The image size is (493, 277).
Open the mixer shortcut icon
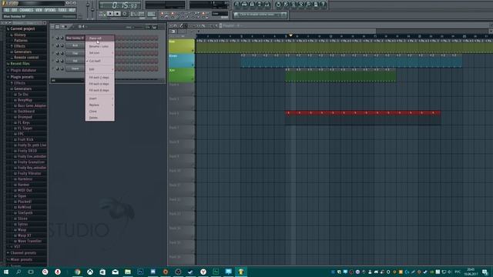click(267, 4)
